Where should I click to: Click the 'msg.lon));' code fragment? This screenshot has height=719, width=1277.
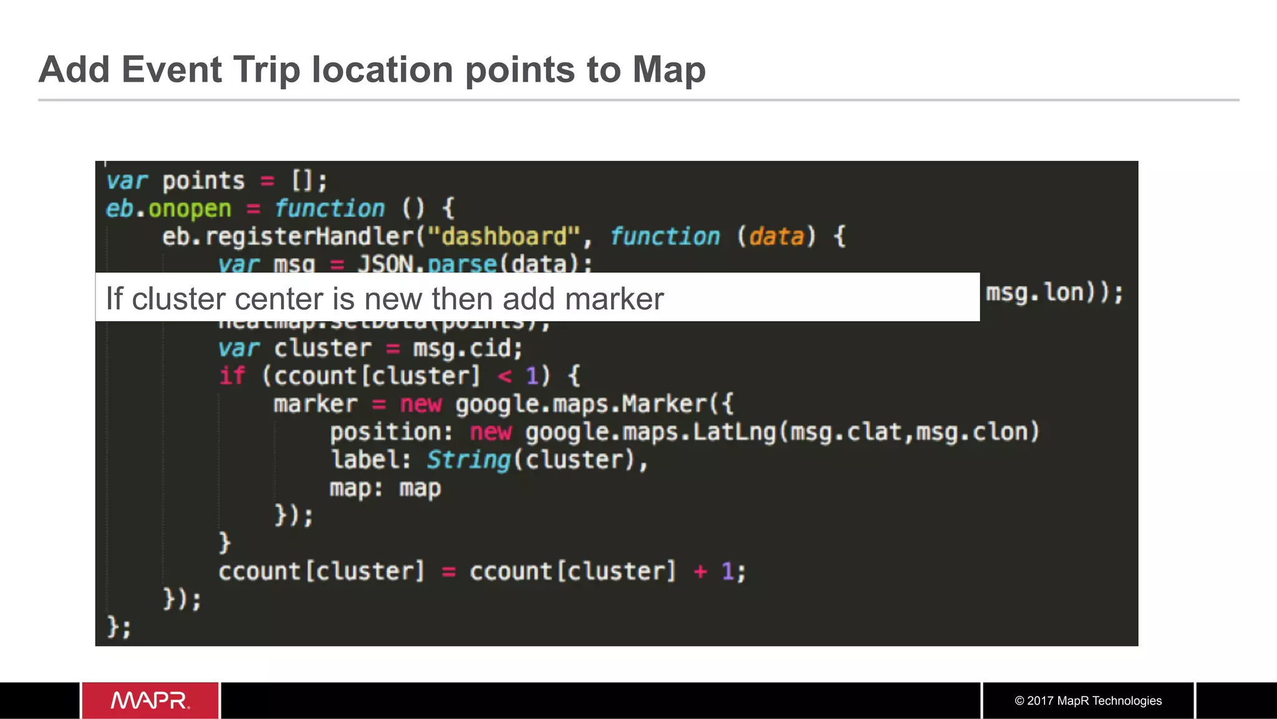pos(1054,293)
